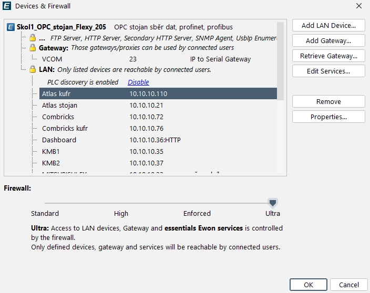Click the Add Gateway button

pos(328,41)
